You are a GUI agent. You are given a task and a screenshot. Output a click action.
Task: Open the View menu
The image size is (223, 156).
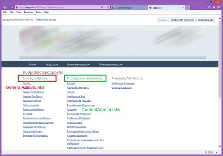[x=19, y=12]
